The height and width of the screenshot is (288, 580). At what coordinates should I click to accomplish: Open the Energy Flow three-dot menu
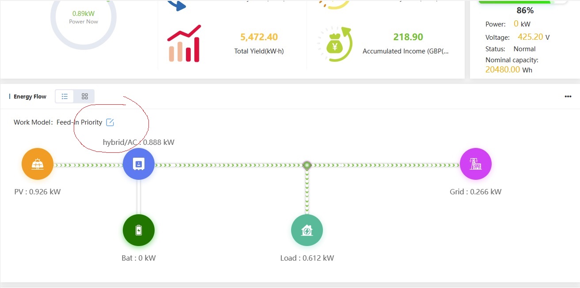568,97
